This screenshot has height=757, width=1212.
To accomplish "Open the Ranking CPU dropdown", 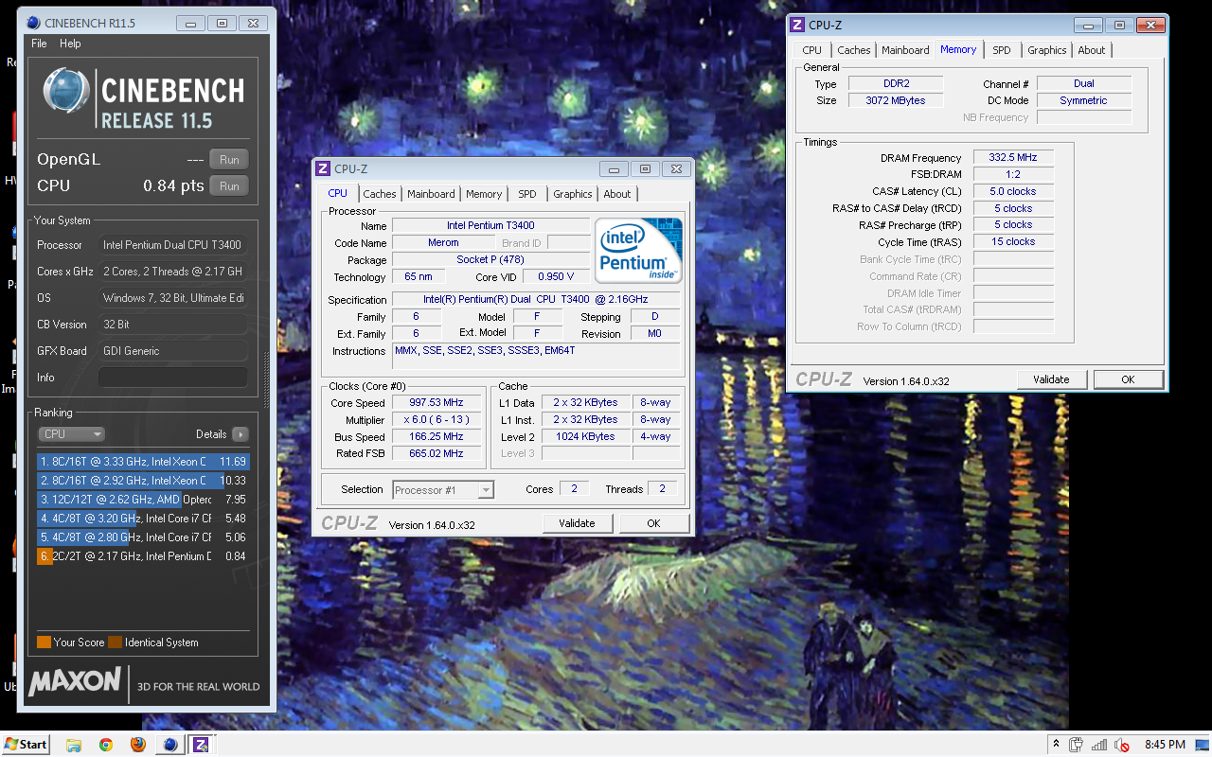I will point(72,434).
